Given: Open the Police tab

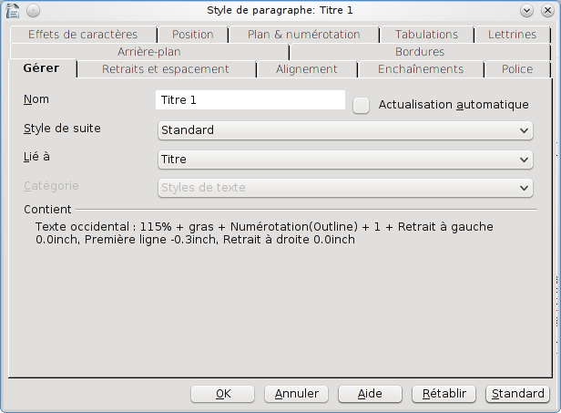Looking at the screenshot, I should point(517,69).
